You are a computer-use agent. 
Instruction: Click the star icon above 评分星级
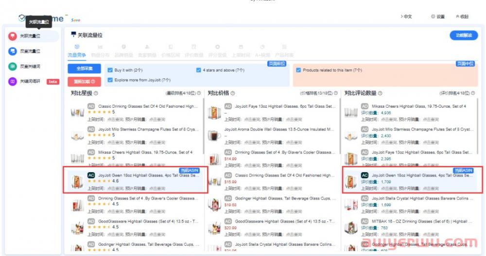pyautogui.click(x=217, y=47)
